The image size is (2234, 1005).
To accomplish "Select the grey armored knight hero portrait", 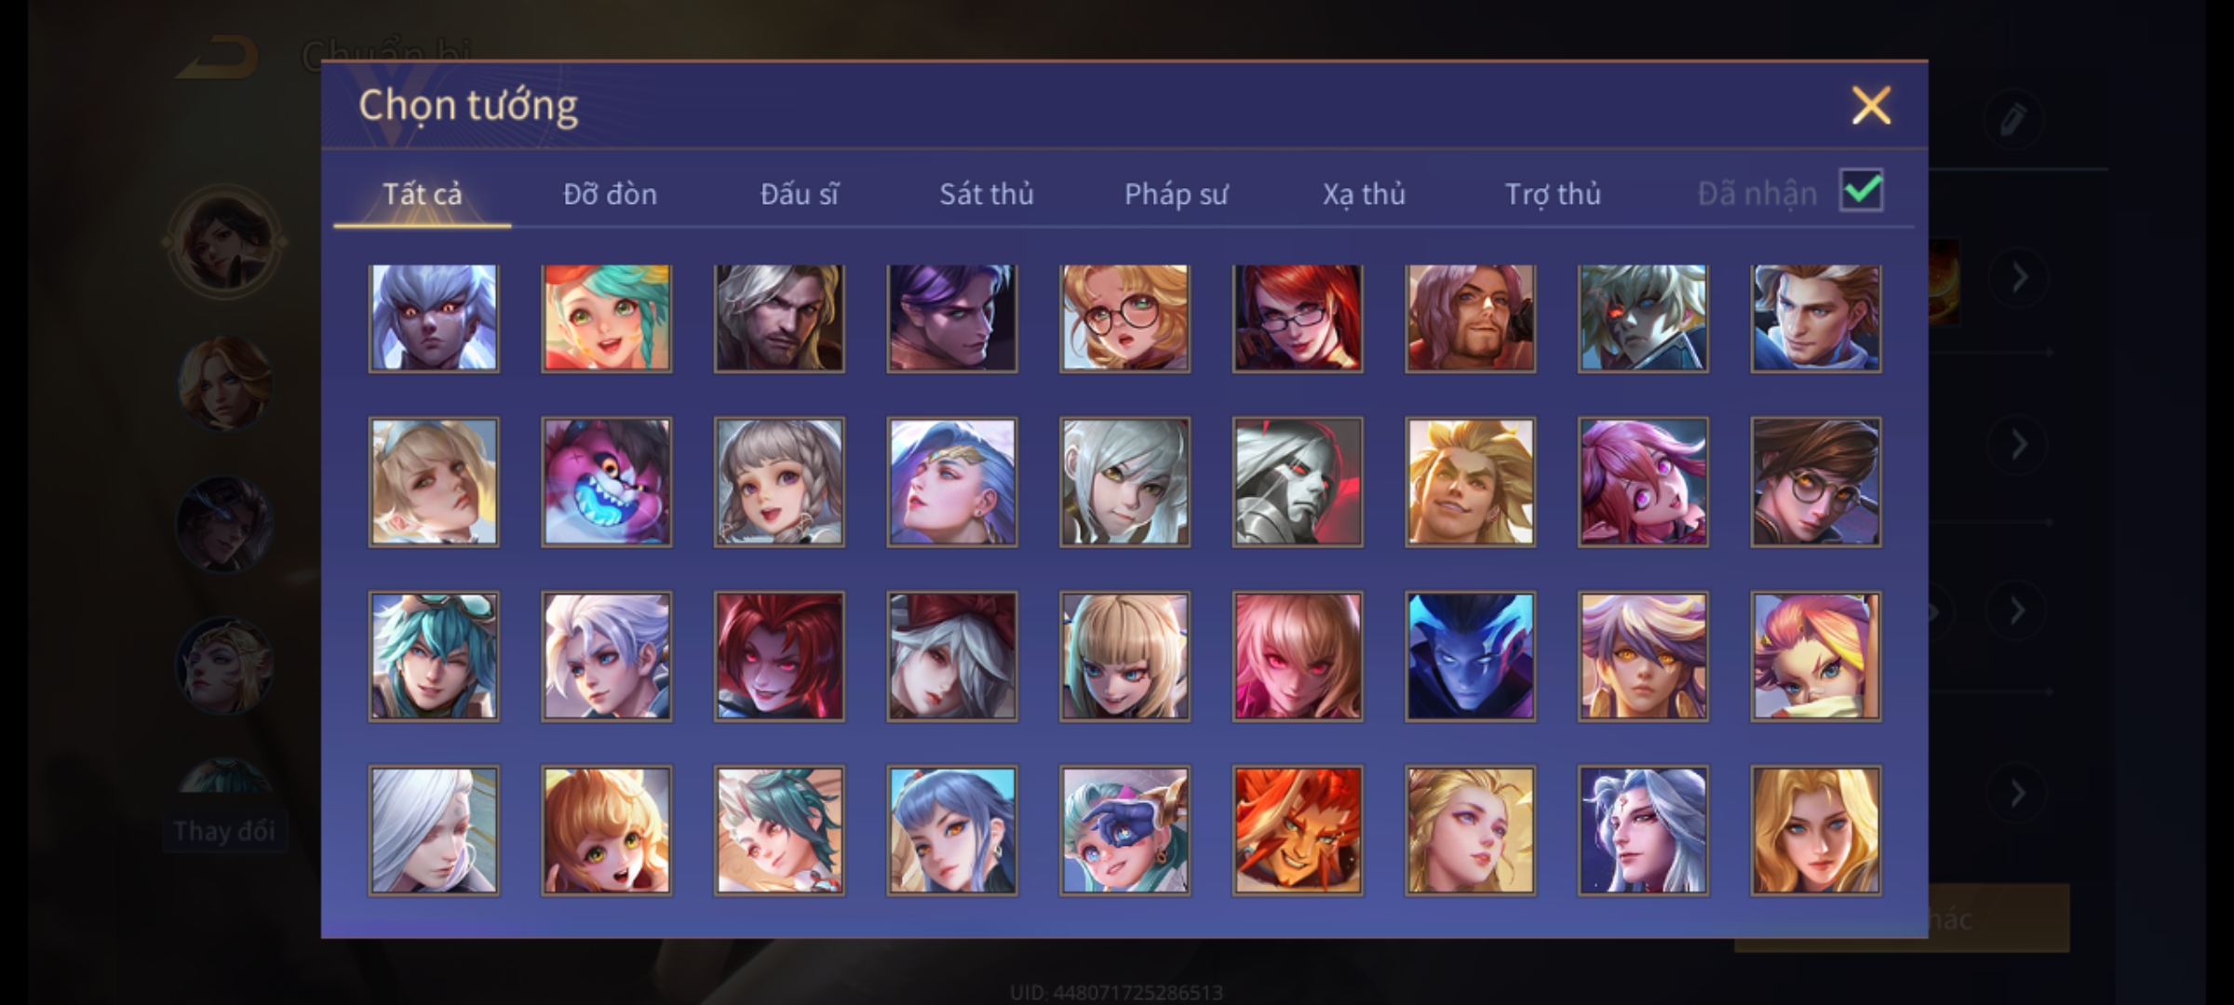I will coord(1298,482).
